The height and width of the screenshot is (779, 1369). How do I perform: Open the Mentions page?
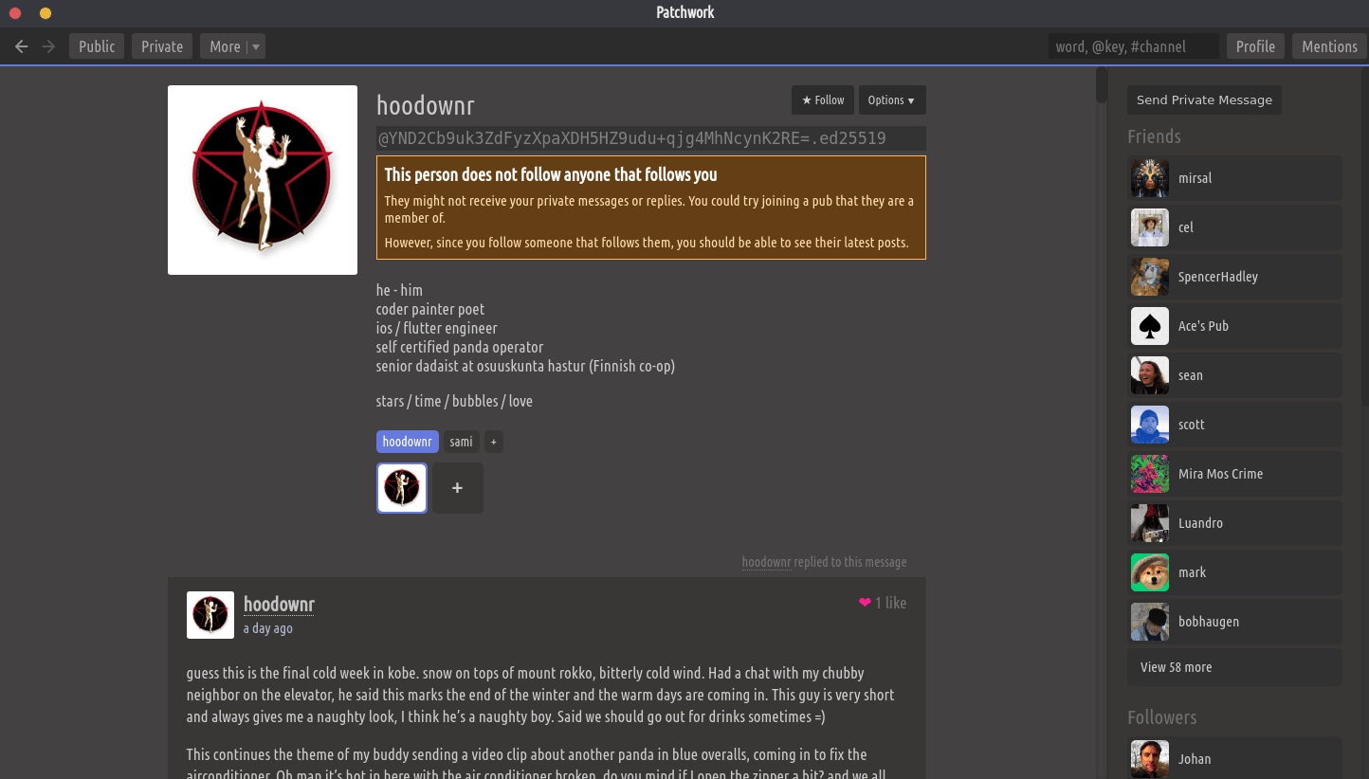(1329, 46)
